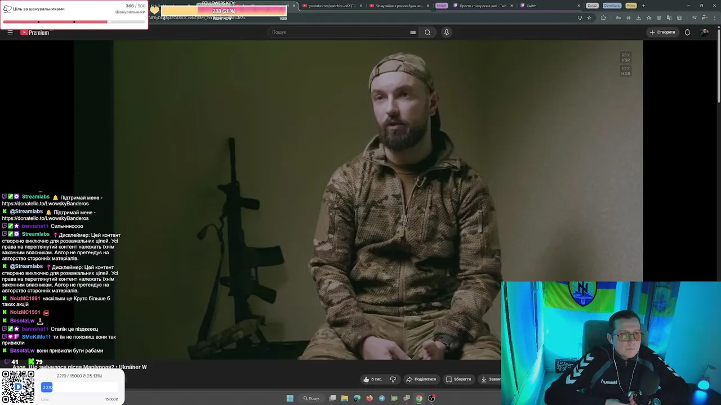Switch to Просто спілкуюся в чаті Twitch tab
The image size is (721, 405).
(482, 6)
